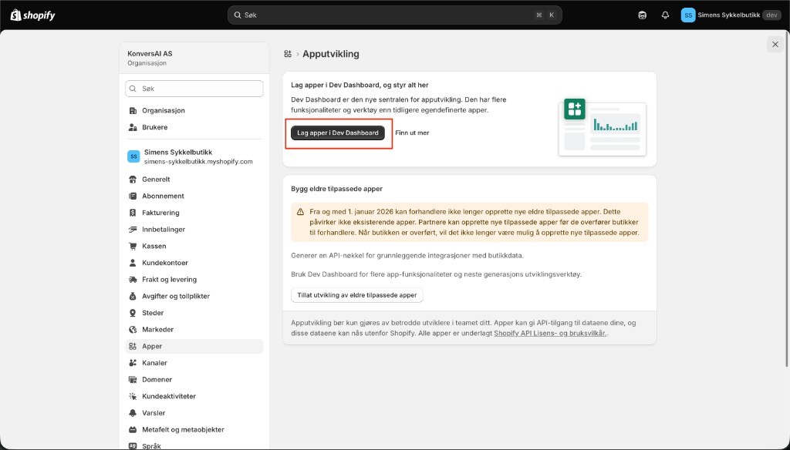Click the Generelt store icon
Screen dimensions: 790x450
[x=133, y=180]
